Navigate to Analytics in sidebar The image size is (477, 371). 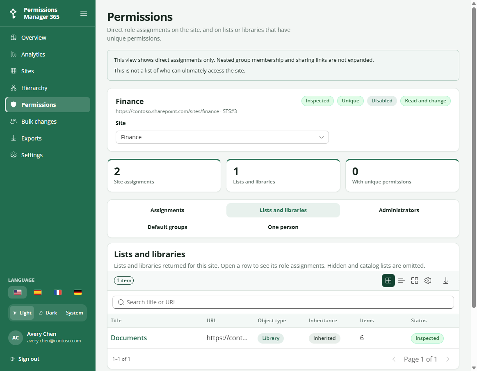(x=48, y=54)
